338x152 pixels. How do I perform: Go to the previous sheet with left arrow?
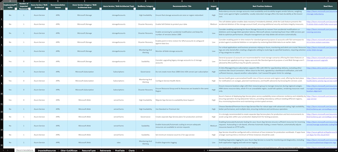tap(4, 150)
